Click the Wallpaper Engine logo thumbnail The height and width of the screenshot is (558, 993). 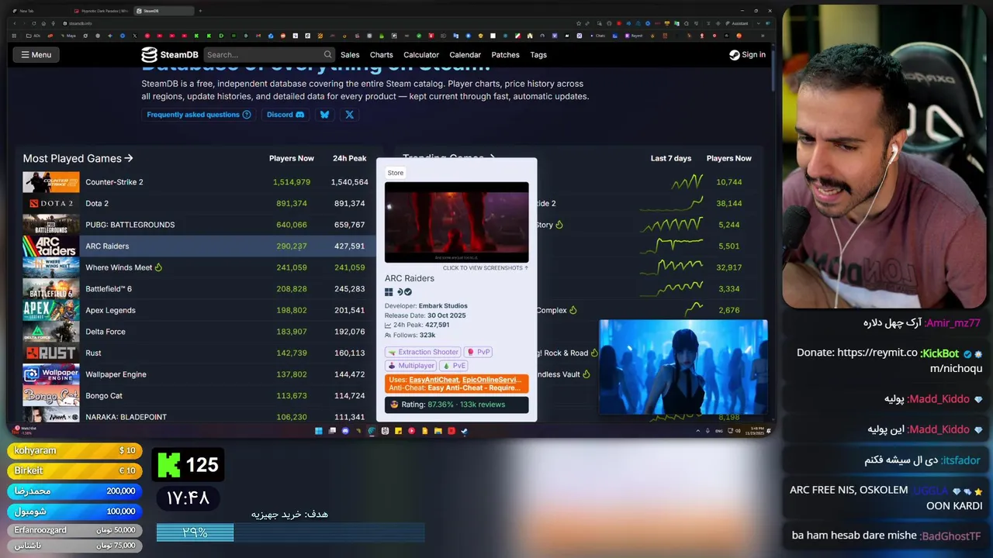tap(50, 374)
